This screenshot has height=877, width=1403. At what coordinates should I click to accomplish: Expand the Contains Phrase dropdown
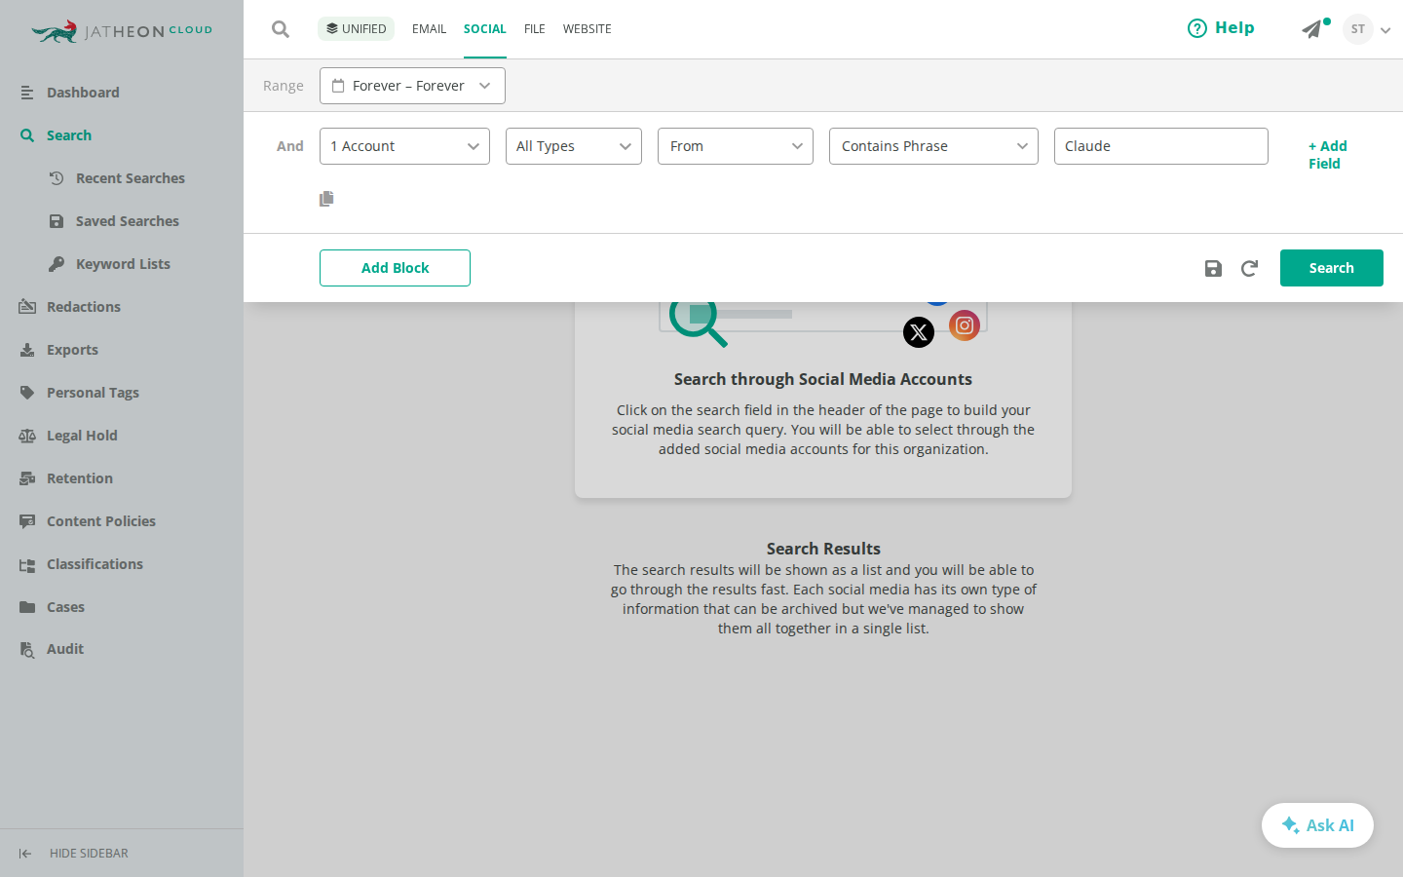(933, 146)
